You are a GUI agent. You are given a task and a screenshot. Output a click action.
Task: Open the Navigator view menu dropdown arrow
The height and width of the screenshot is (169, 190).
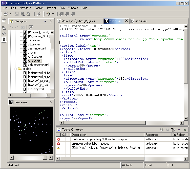45,22
